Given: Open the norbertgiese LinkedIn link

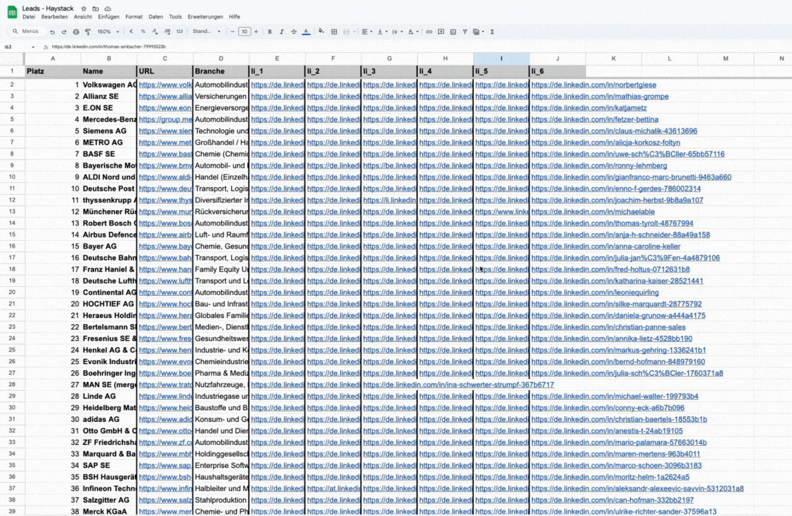Looking at the screenshot, I should coord(594,85).
